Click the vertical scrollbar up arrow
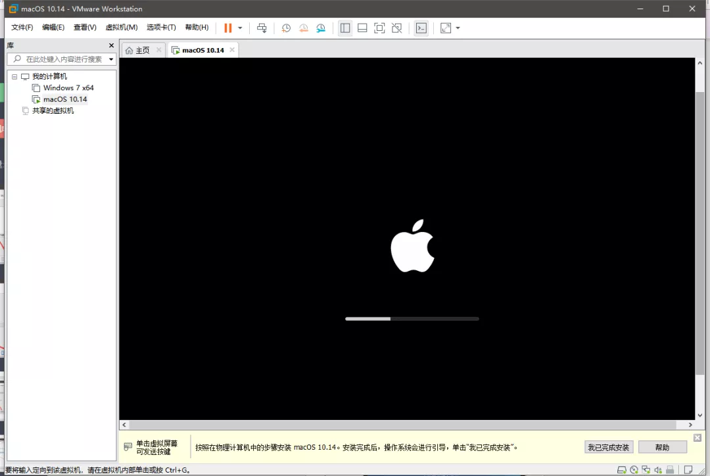Viewport: 710px width, 476px height. 700,63
